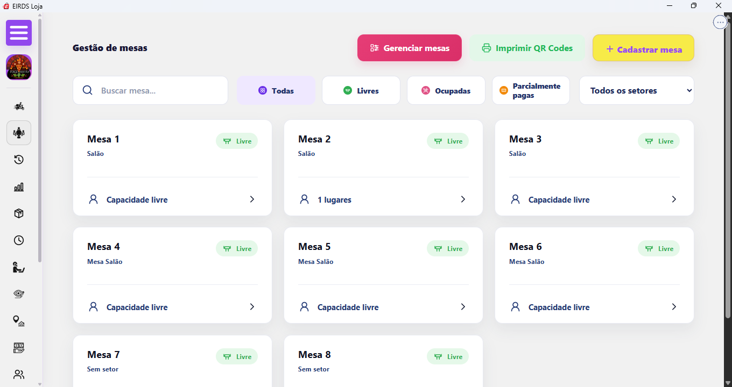Open the order history icon
This screenshot has width=732, height=387.
[x=19, y=160]
